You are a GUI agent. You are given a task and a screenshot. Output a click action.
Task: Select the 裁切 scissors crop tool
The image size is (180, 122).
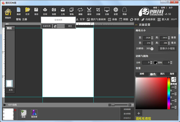pyautogui.click(x=89, y=11)
